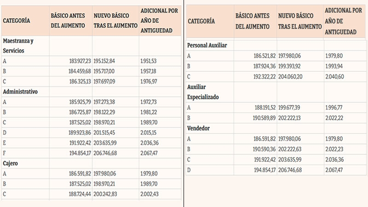Click the value 2.002,43

pos(151,193)
